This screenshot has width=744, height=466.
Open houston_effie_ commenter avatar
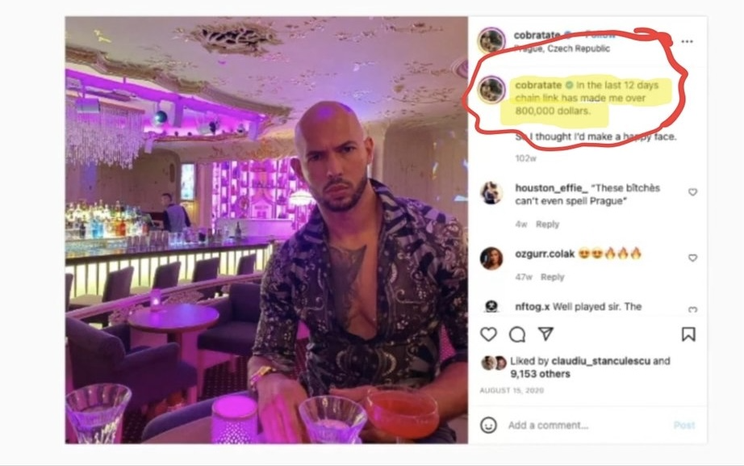pyautogui.click(x=491, y=193)
